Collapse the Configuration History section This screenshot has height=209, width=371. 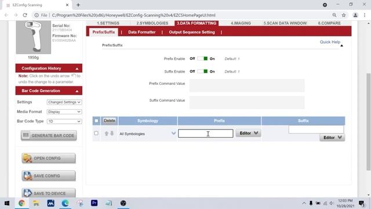point(77,69)
